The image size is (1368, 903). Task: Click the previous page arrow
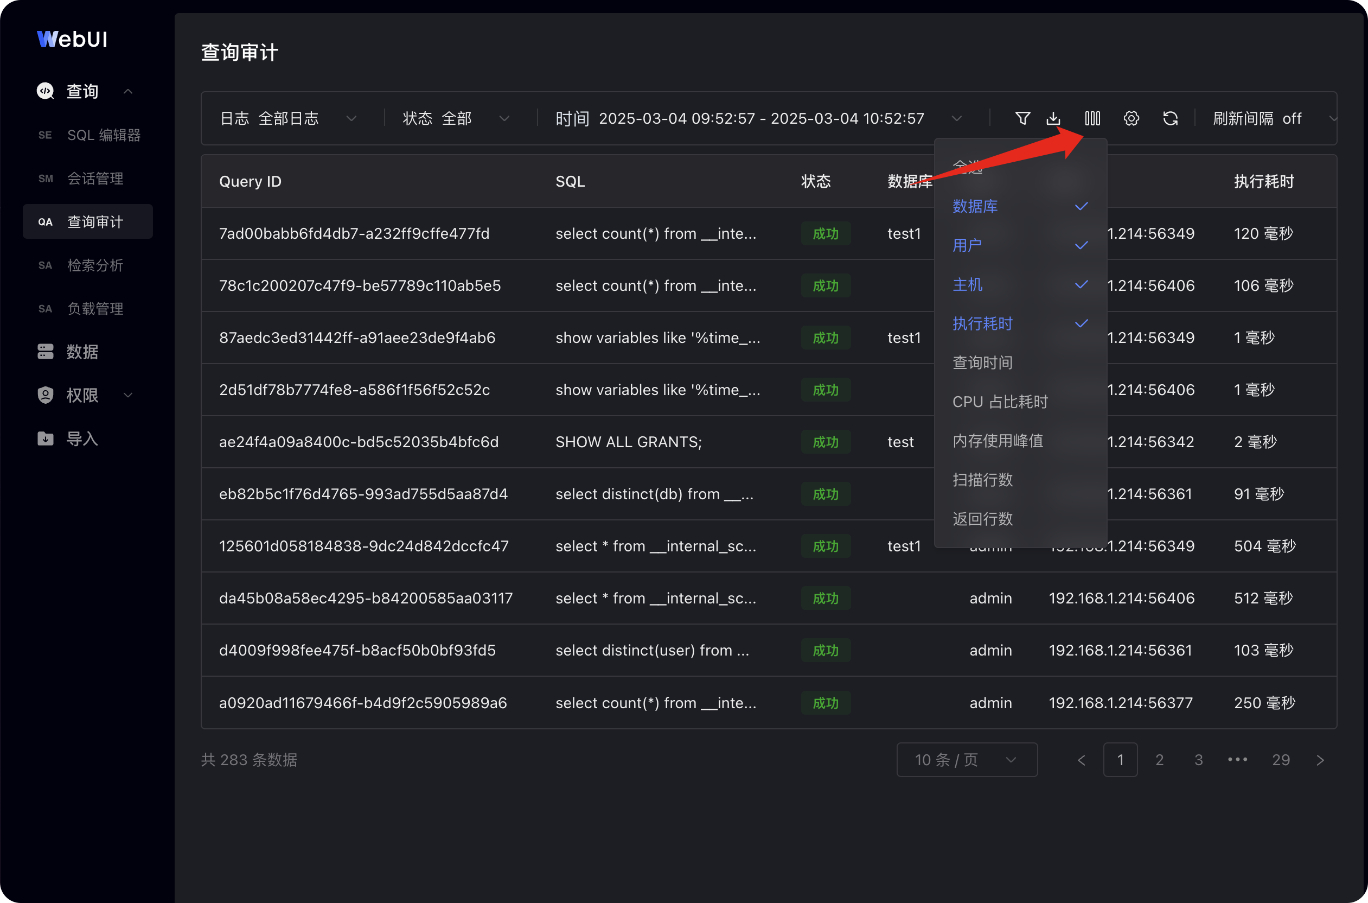click(x=1082, y=760)
